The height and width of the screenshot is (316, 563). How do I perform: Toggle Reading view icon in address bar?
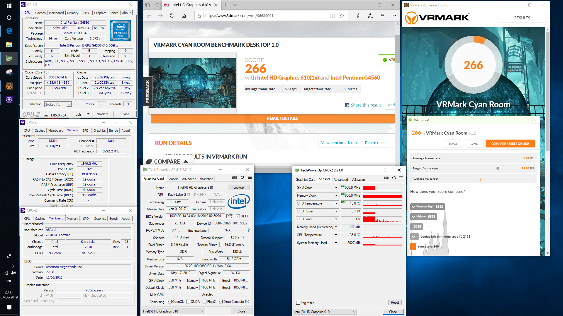(x=332, y=16)
